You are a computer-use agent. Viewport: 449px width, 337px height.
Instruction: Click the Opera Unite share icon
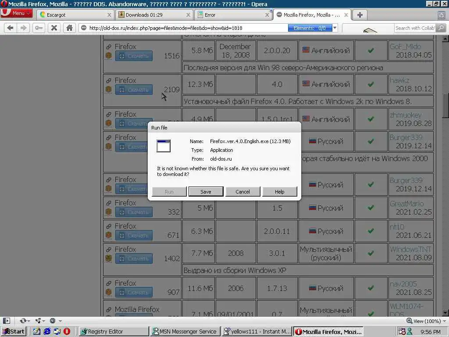tap(38, 321)
